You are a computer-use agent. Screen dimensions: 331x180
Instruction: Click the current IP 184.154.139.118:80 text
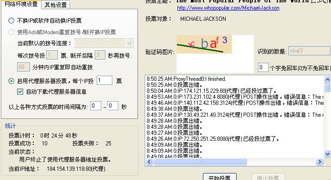76,169
